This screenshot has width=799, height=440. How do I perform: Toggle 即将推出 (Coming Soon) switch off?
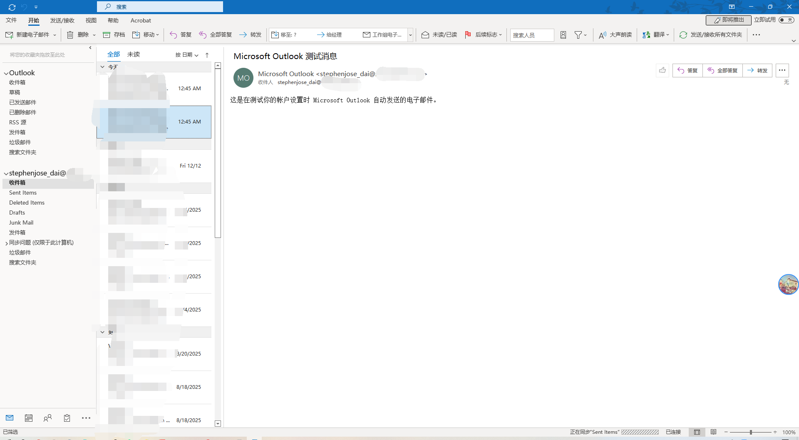787,20
